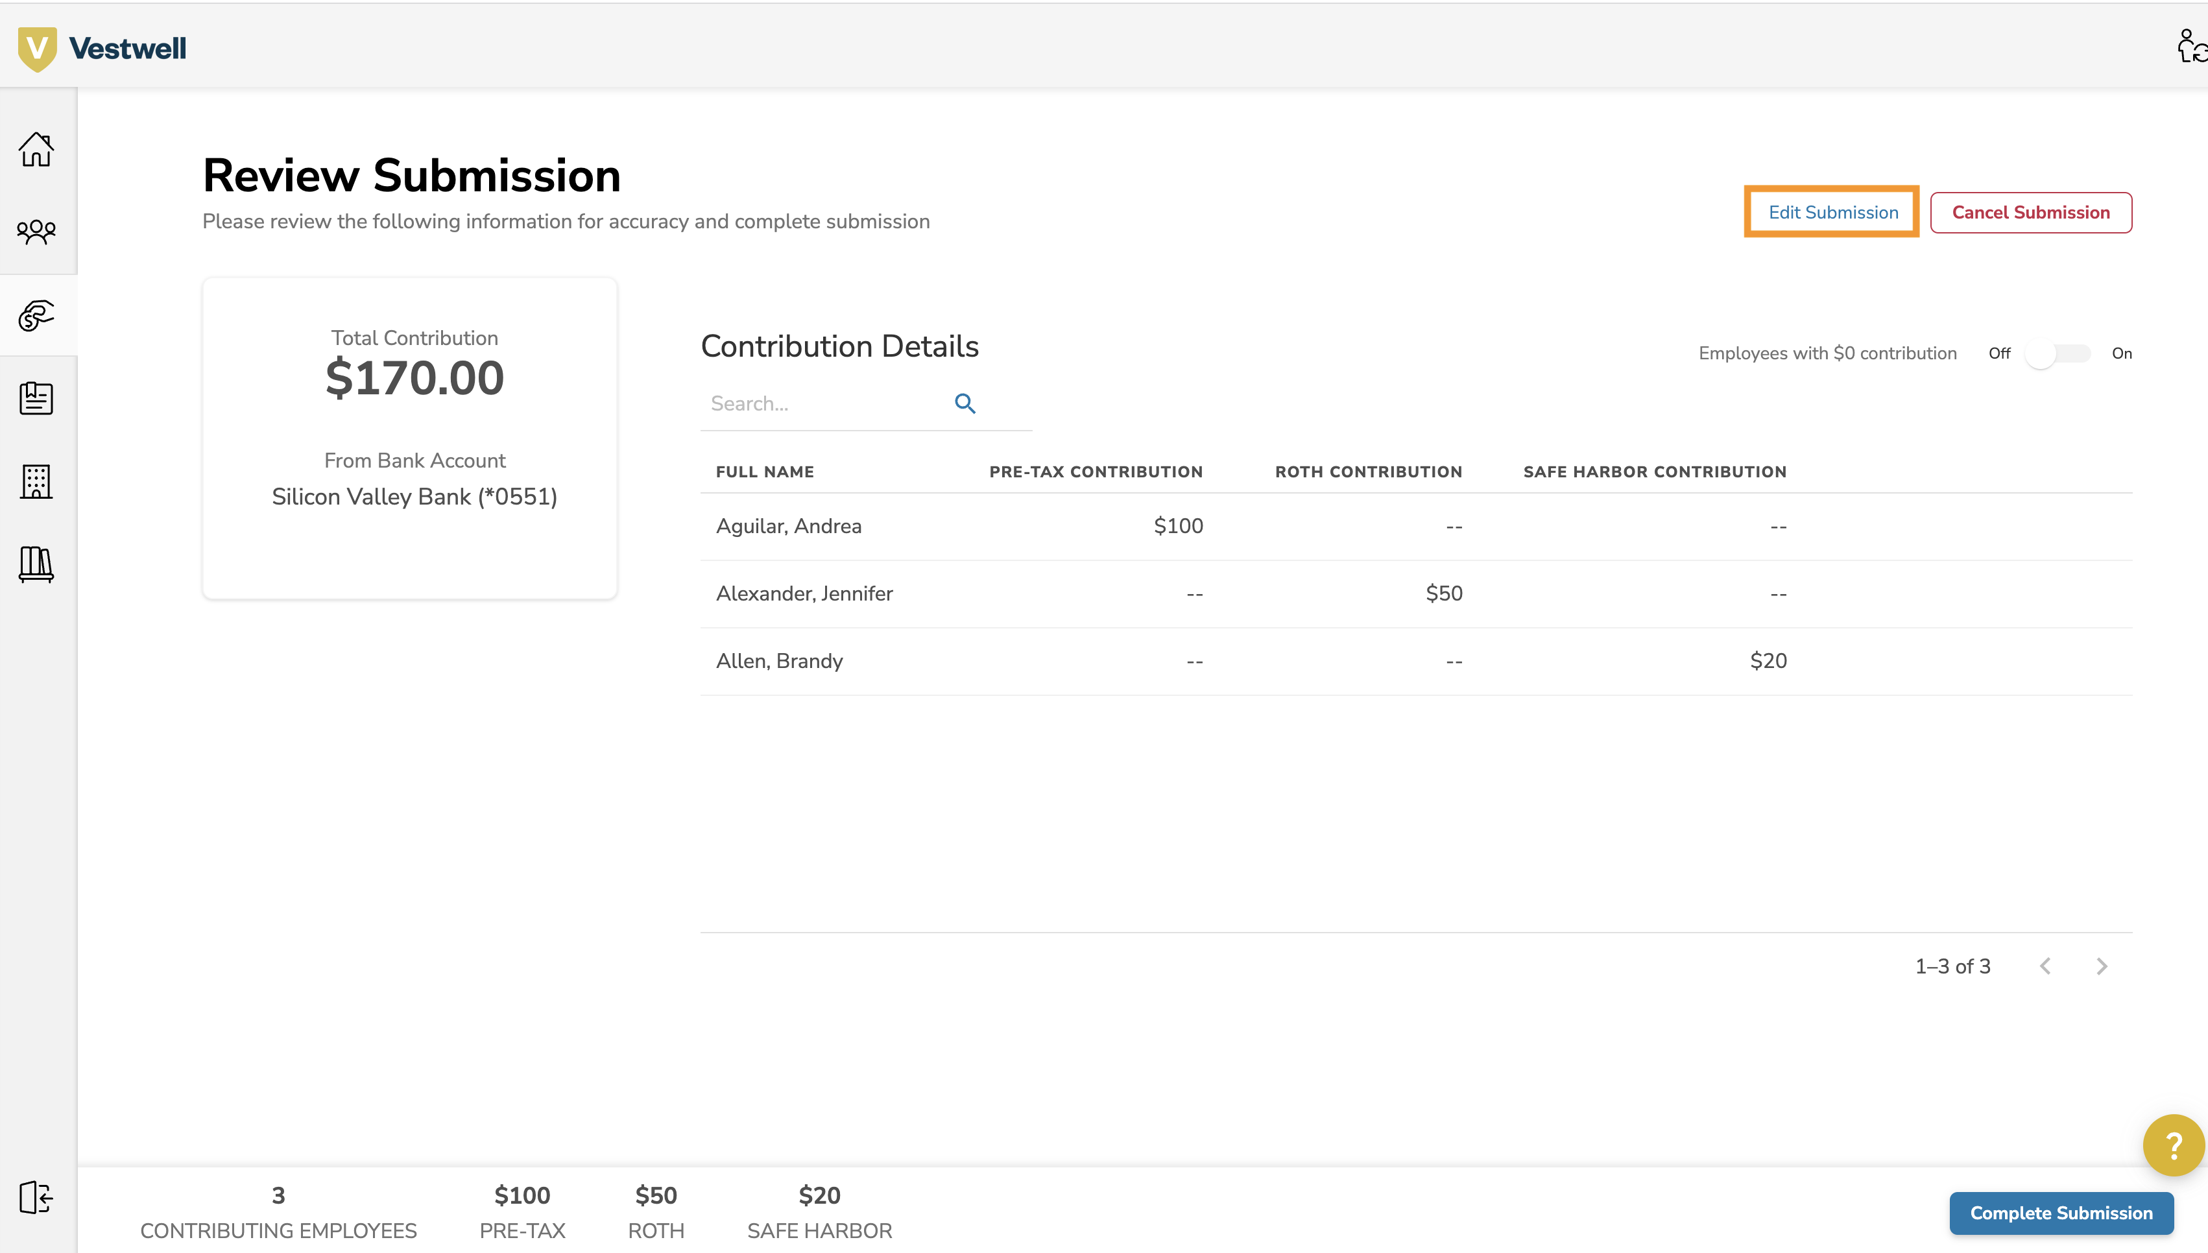
Task: Toggle Employees with $0 contribution switch
Action: tap(2058, 353)
